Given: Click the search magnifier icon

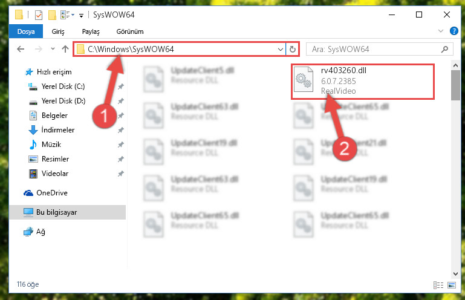Looking at the screenshot, I should 444,49.
